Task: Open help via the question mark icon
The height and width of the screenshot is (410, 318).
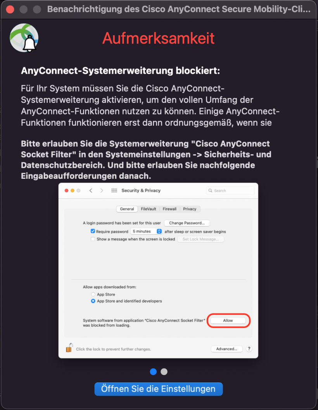Action: click(249, 349)
